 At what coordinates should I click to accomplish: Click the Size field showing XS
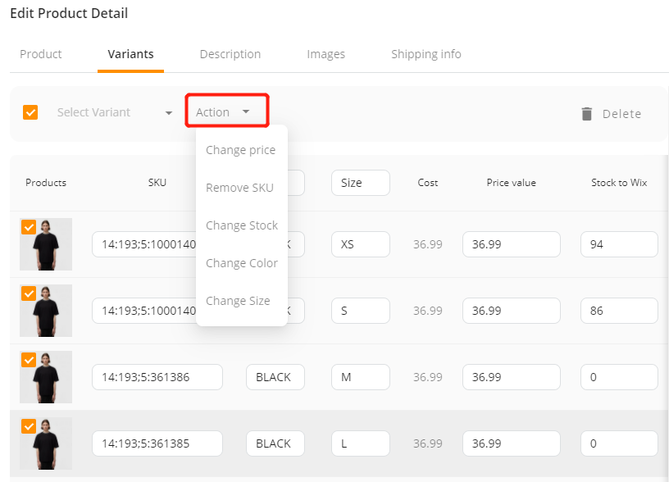(x=360, y=244)
